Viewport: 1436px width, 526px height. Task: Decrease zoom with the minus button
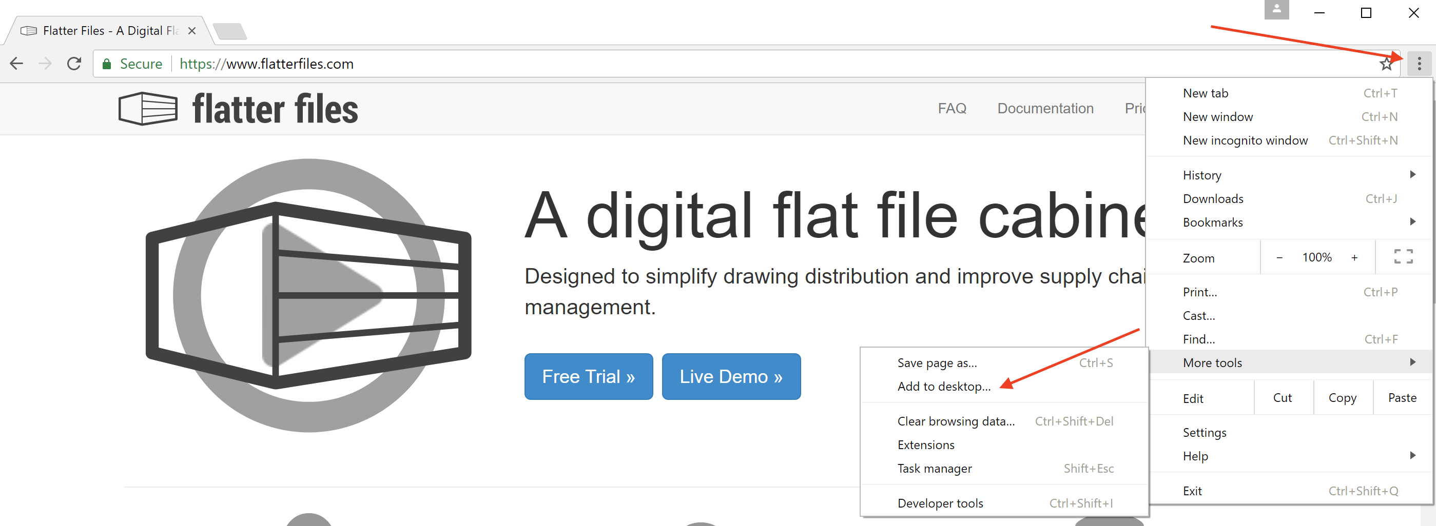[1279, 257]
